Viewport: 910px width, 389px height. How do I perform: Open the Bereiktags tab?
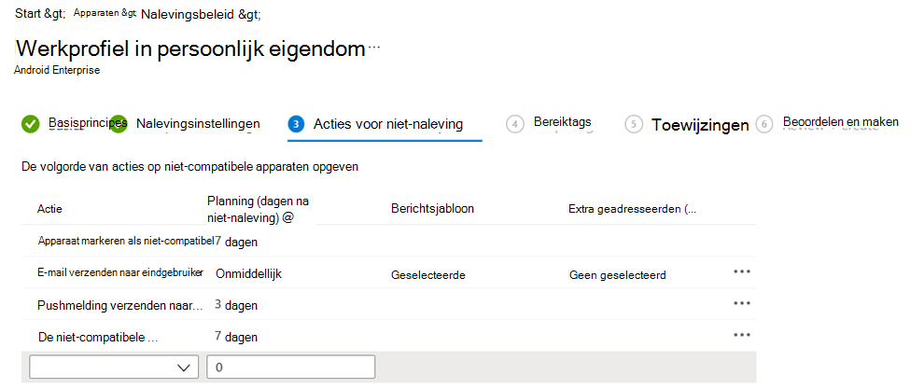click(563, 122)
